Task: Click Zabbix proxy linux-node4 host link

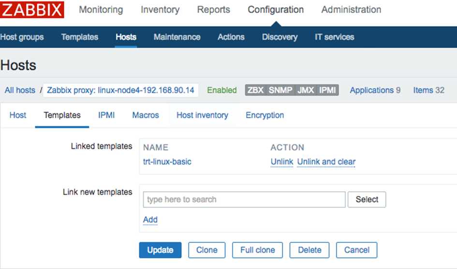Action: (x=120, y=90)
